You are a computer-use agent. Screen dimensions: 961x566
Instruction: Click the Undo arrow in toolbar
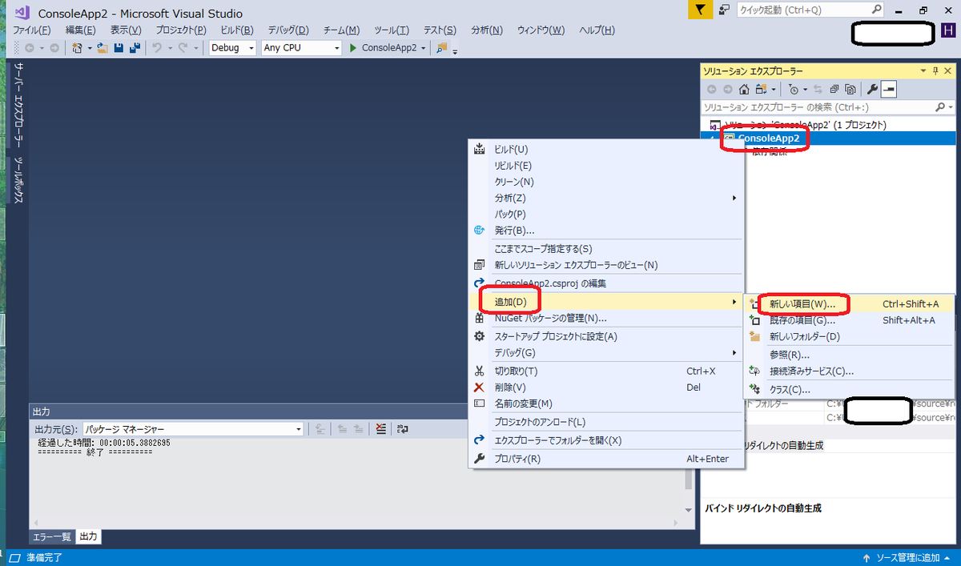click(157, 48)
